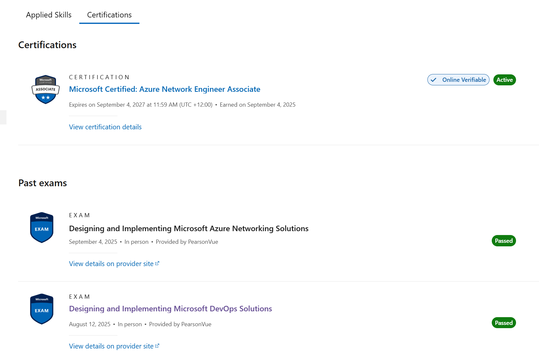Click the 'August 12, 2025' exam date
This screenshot has width=539, height=354.
[90, 324]
